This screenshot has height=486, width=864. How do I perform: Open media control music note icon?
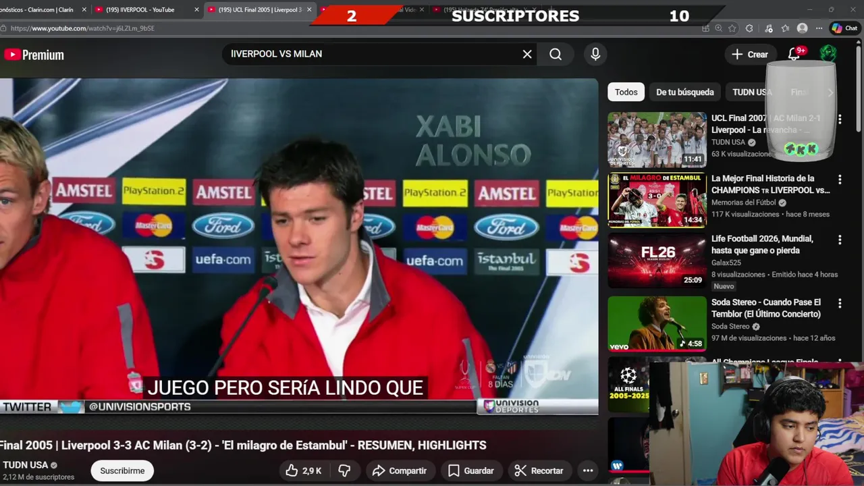tap(769, 28)
